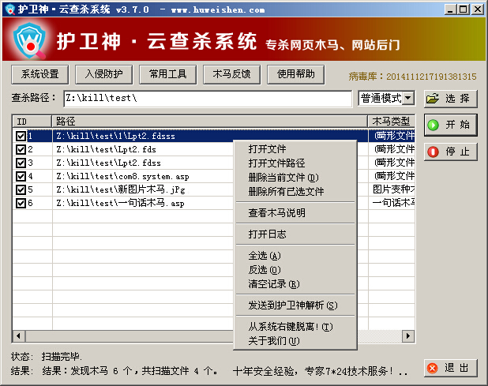The image size is (488, 386).
Task: Uncheck the checkbox for row 2
Action: point(21,149)
